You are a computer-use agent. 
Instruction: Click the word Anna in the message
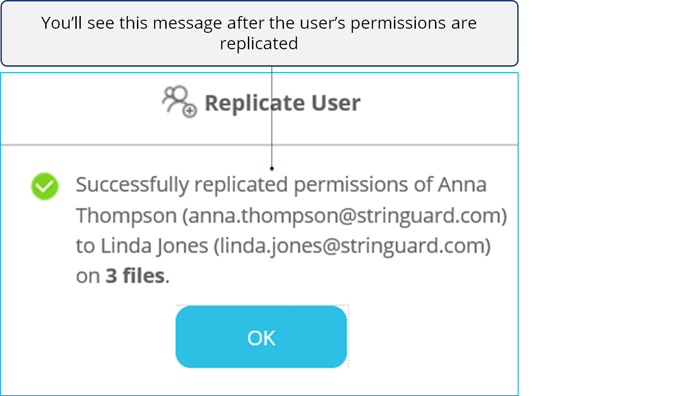462,185
